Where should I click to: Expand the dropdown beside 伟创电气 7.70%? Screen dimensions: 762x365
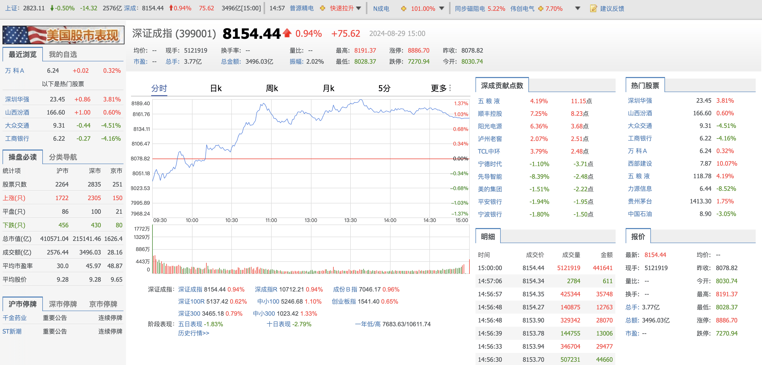[x=577, y=8]
